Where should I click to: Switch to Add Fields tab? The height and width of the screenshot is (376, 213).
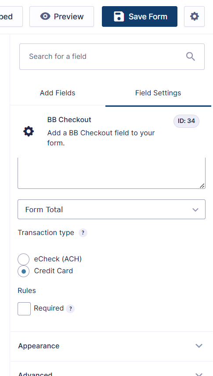(58, 93)
